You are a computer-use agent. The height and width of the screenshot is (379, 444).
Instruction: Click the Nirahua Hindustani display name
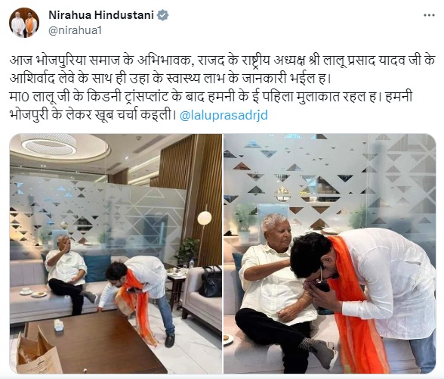click(101, 15)
